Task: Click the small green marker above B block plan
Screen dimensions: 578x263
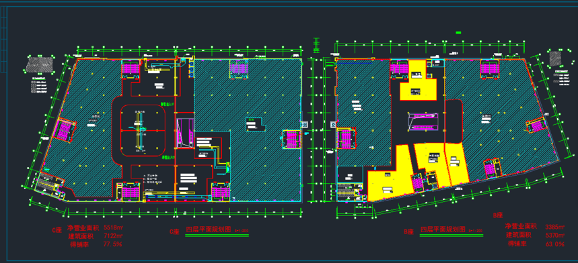Action: click(459, 33)
